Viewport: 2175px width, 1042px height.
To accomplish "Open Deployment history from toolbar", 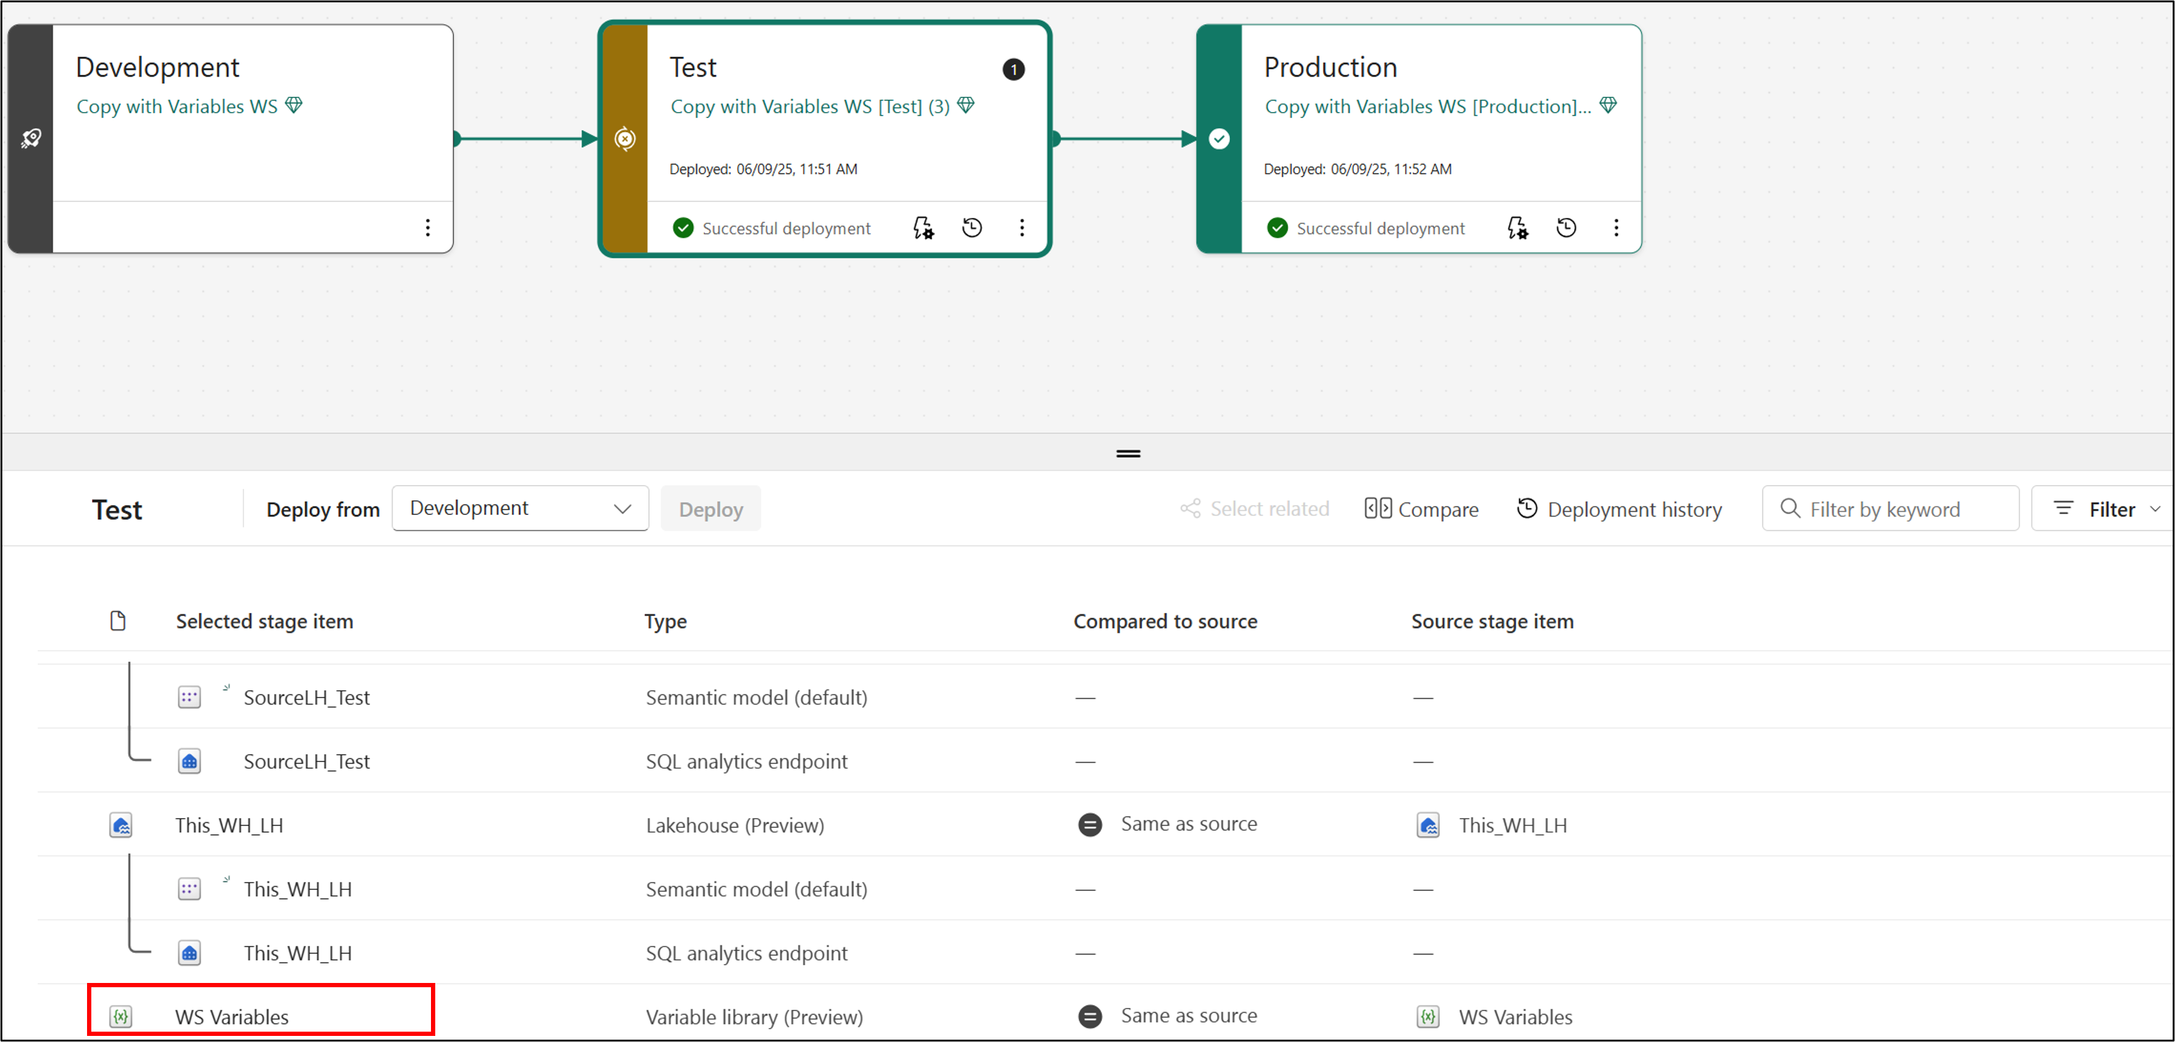I will (x=1619, y=509).
